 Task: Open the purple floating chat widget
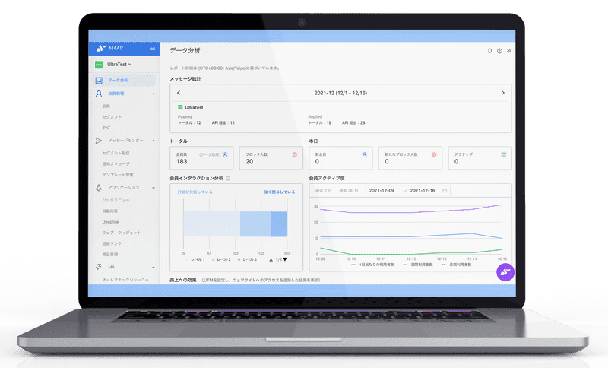[505, 273]
